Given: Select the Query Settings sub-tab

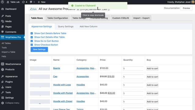Looking at the screenshot, I should (x=66, y=27).
